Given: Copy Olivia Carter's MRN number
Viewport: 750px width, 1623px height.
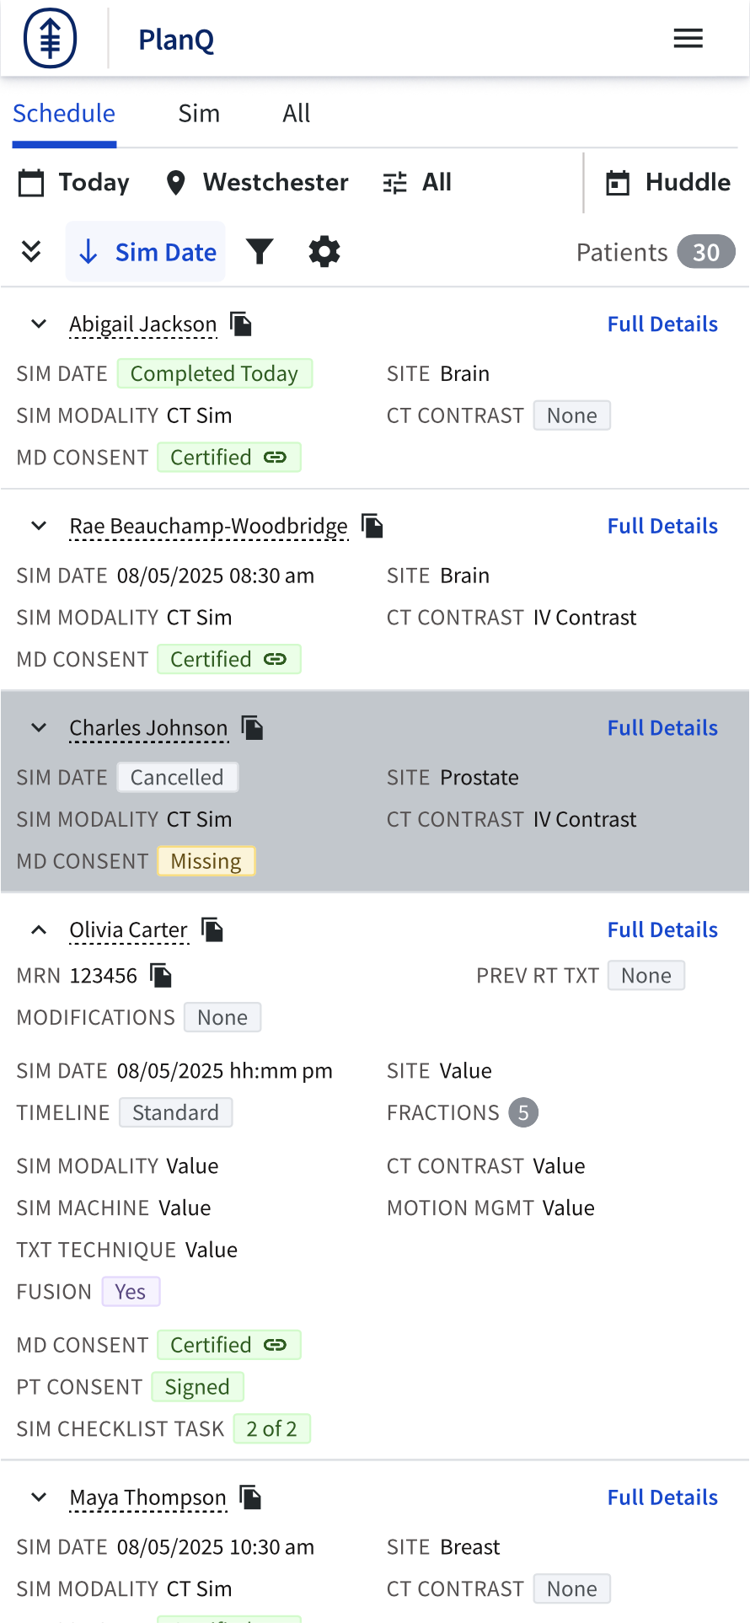Looking at the screenshot, I should (161, 976).
